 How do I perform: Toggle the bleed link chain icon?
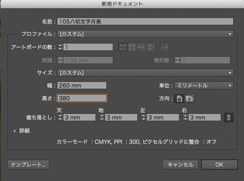(229, 117)
